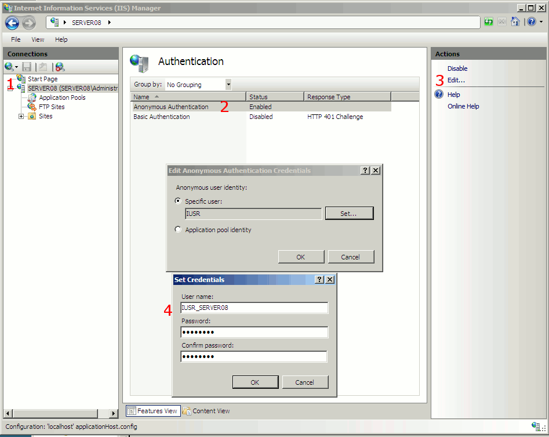Select the Basic Authentication row
The height and width of the screenshot is (437, 549).
[x=261, y=116]
